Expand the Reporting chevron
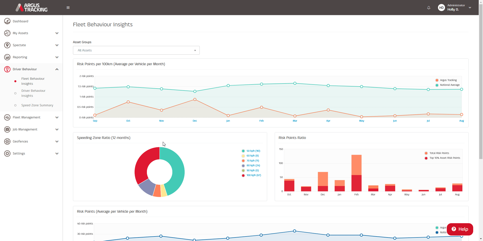This screenshot has width=483, height=241. tap(57, 57)
